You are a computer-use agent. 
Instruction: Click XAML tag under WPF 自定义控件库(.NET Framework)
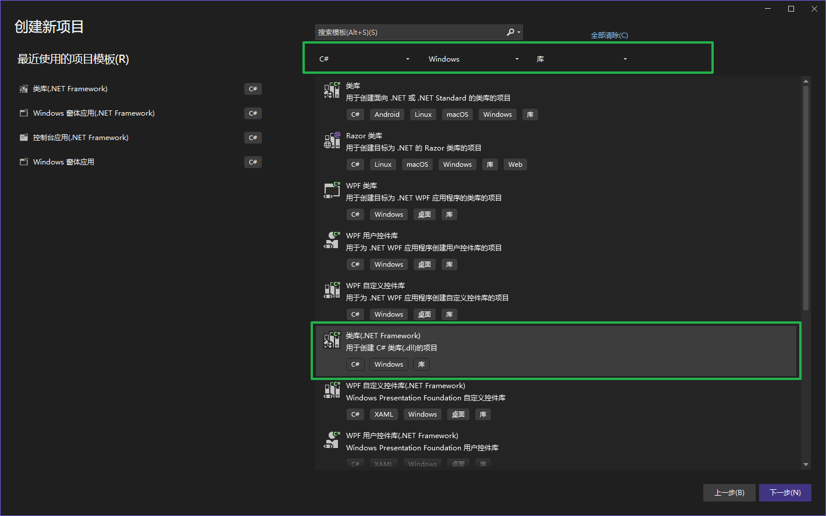point(384,414)
